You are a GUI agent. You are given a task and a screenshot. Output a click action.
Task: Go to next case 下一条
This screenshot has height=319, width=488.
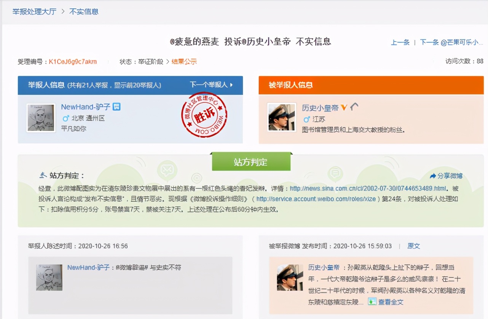point(429,42)
